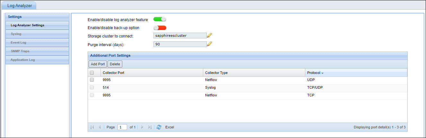The width and height of the screenshot is (426, 138).
Task: Edit purge interval with pencil icon
Action: click(x=210, y=44)
